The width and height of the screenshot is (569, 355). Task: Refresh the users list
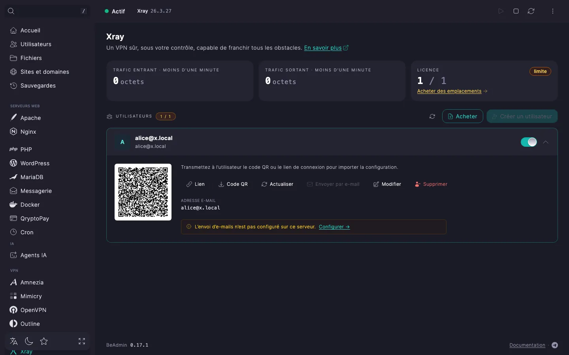[x=432, y=116]
